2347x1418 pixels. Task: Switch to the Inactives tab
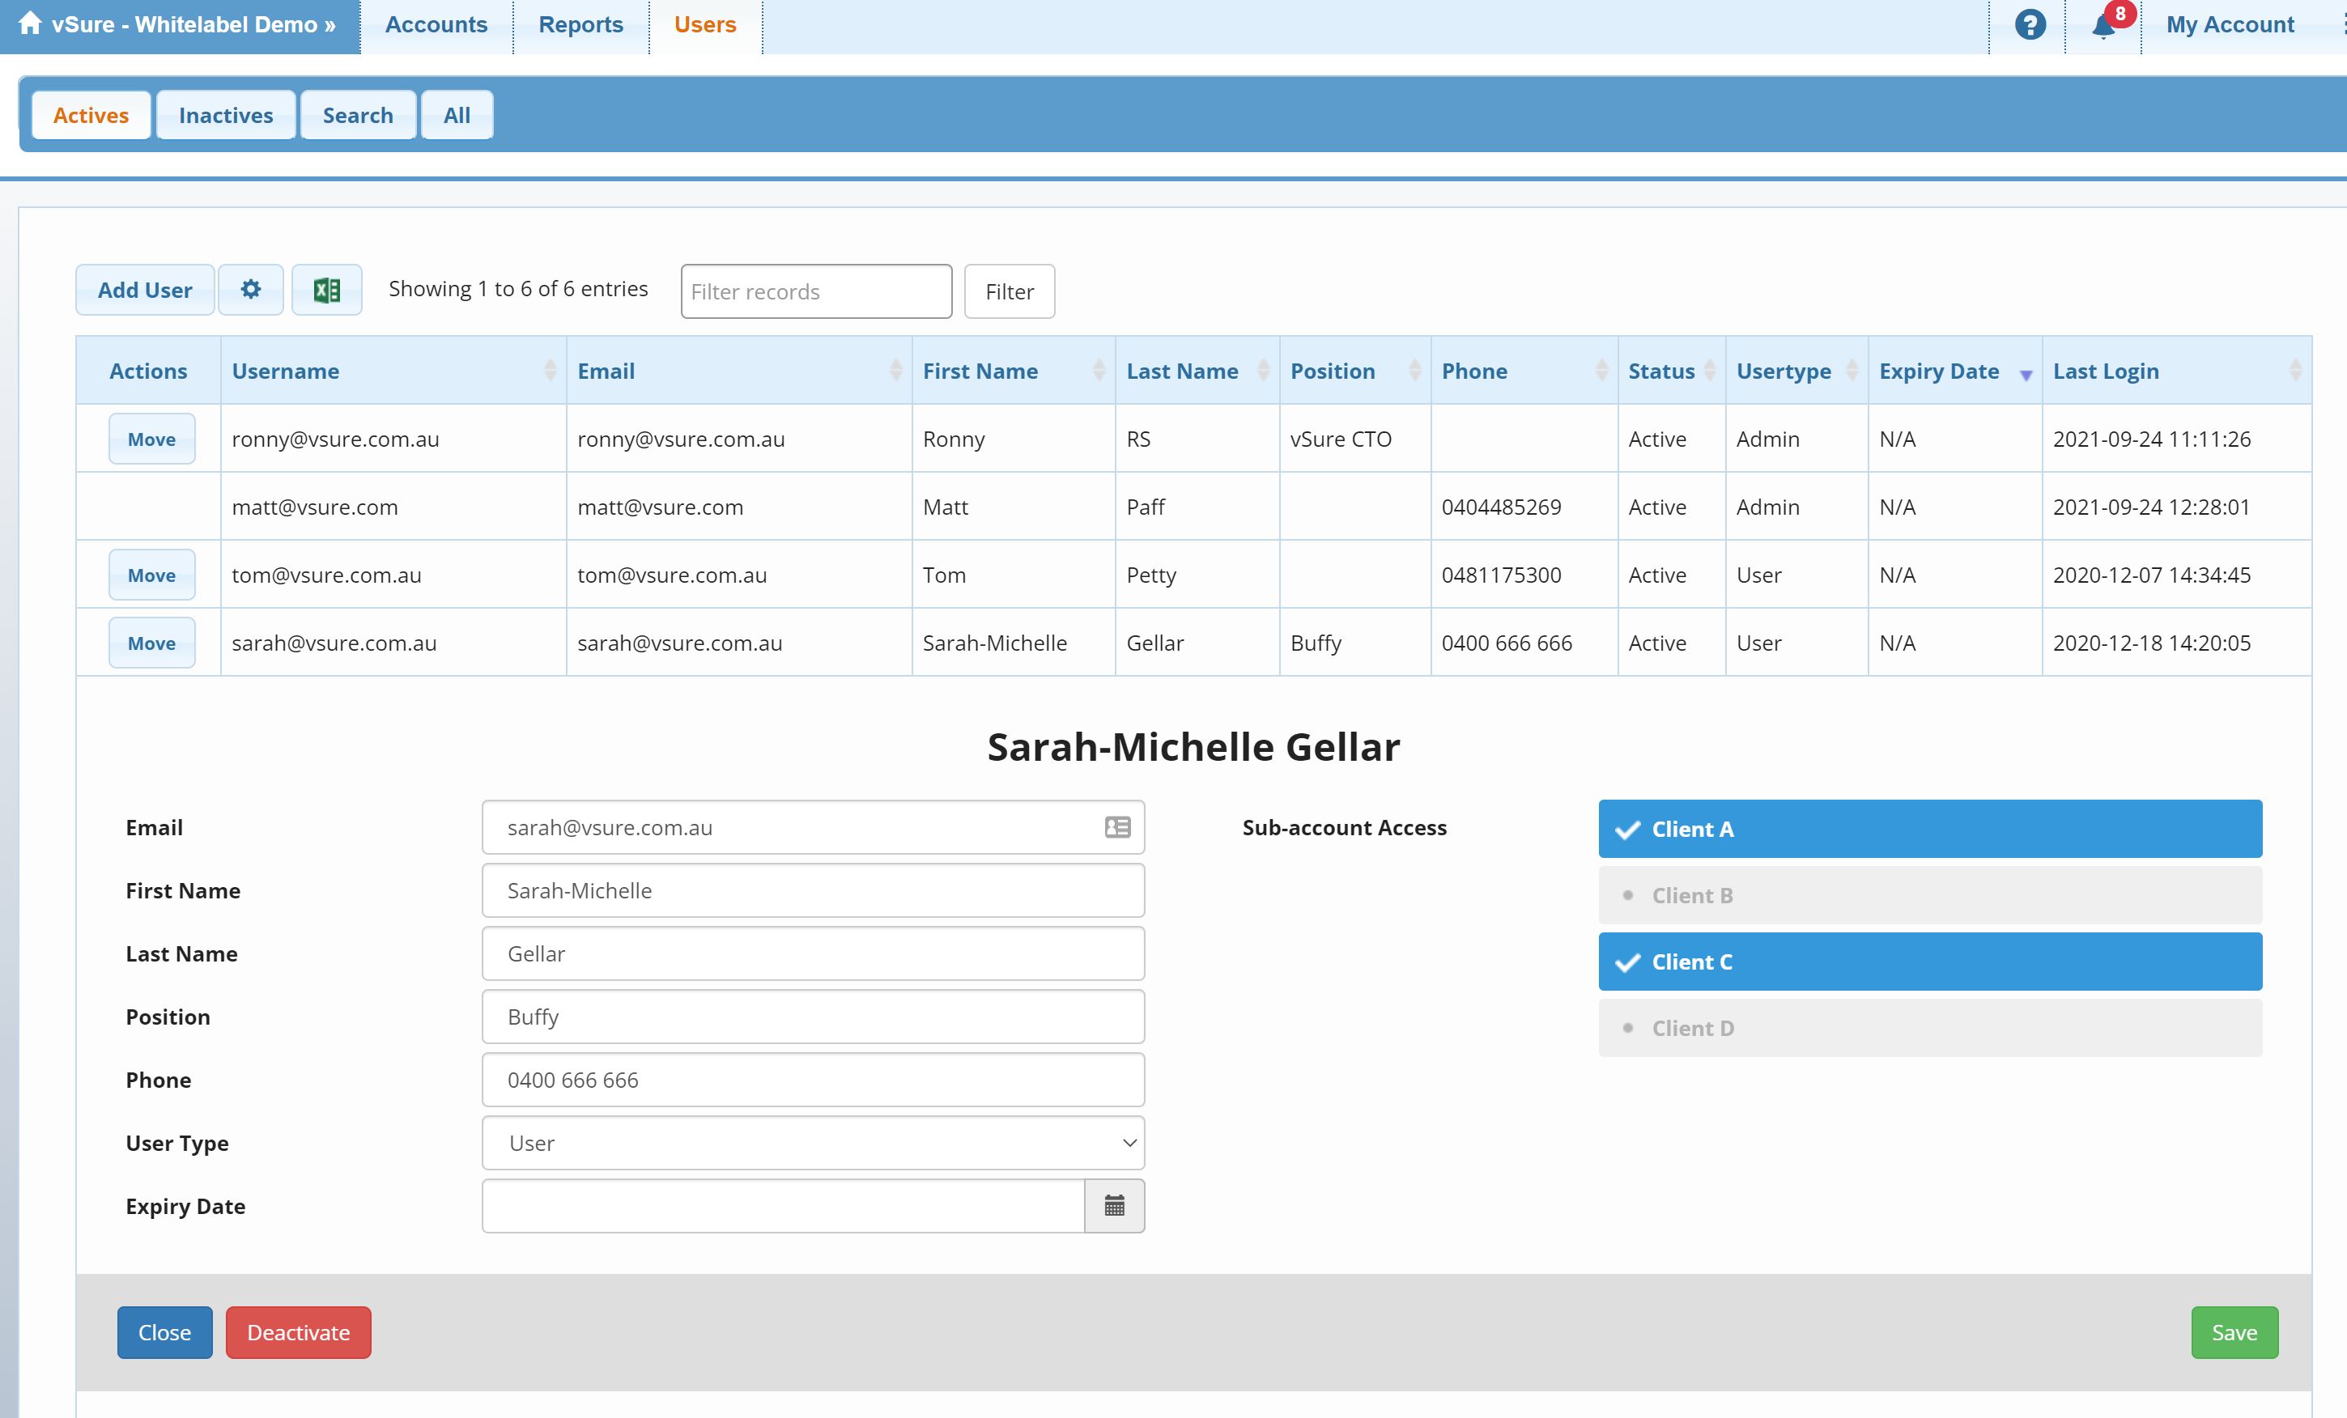pyautogui.click(x=226, y=115)
